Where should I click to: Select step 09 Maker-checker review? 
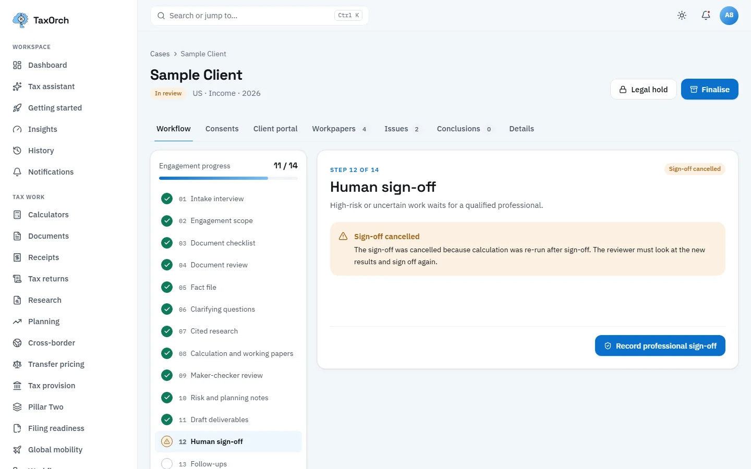228,375
